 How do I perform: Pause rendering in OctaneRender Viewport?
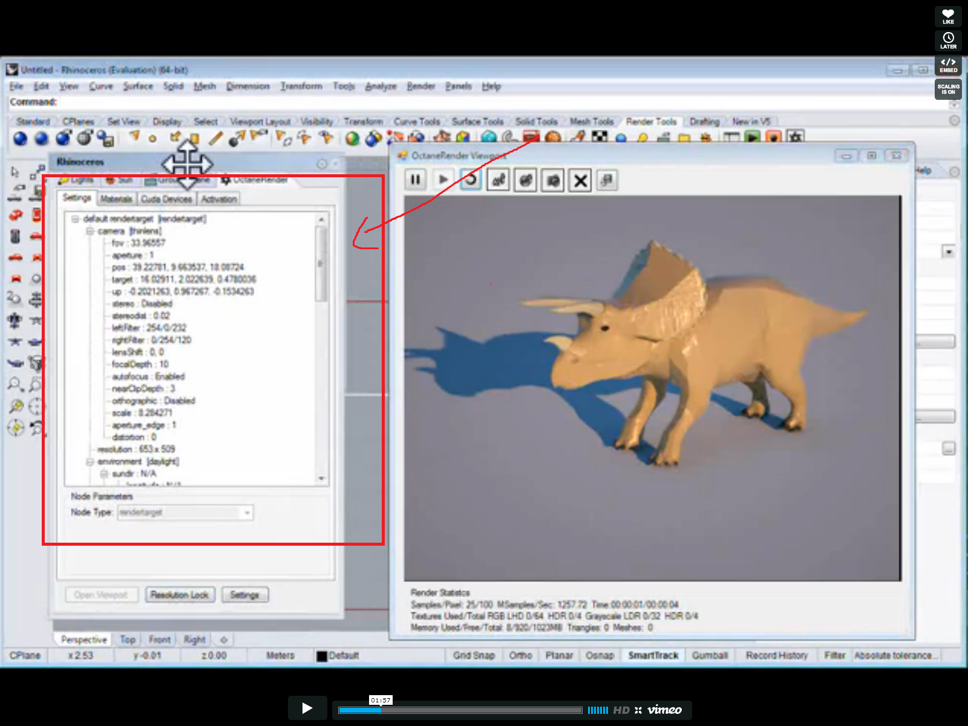click(416, 180)
